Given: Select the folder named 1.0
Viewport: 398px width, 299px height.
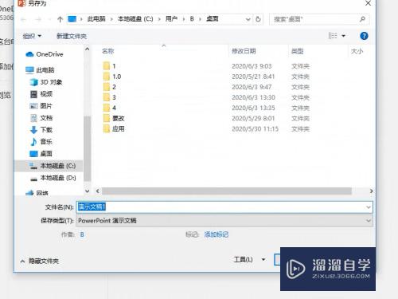Looking at the screenshot, I should [112, 77].
